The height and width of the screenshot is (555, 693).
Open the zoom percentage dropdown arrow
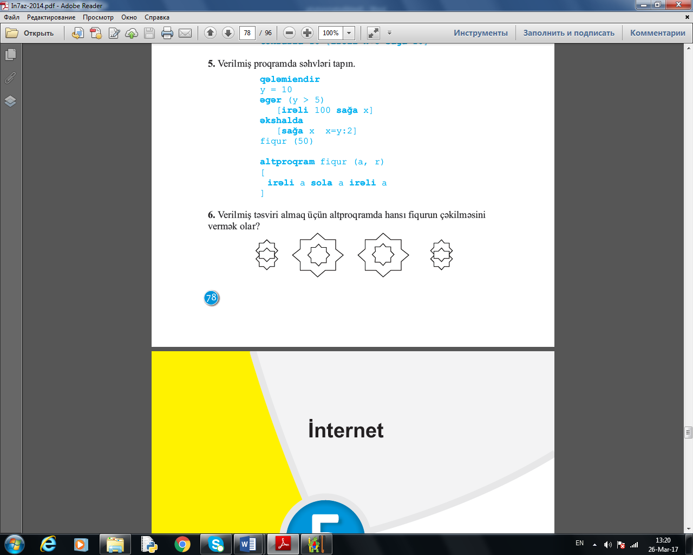pos(349,33)
